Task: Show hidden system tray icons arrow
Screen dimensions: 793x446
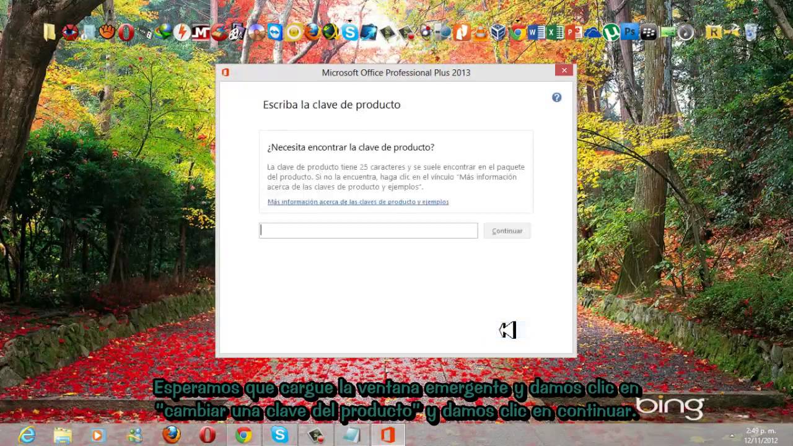Action: (732, 435)
